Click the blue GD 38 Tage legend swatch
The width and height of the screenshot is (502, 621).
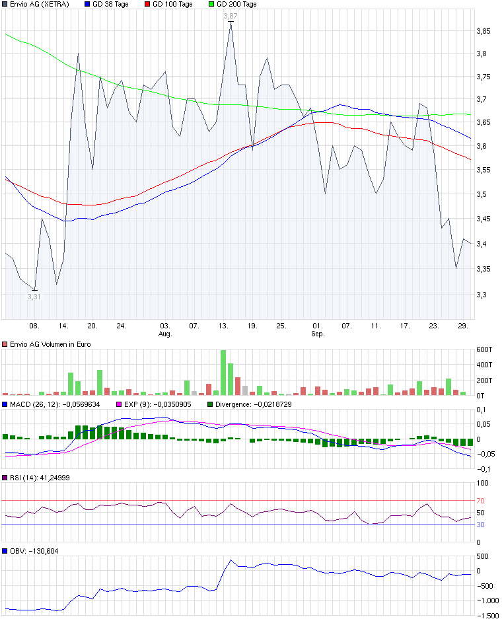coord(89,4)
